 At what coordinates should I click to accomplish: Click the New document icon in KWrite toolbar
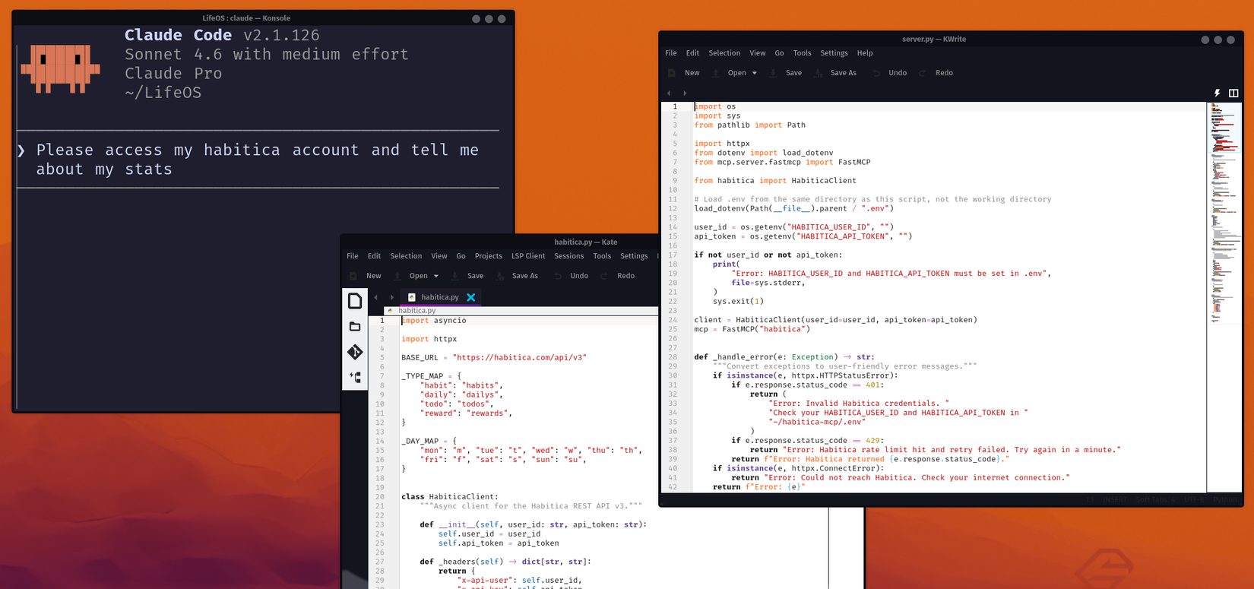pyautogui.click(x=672, y=73)
